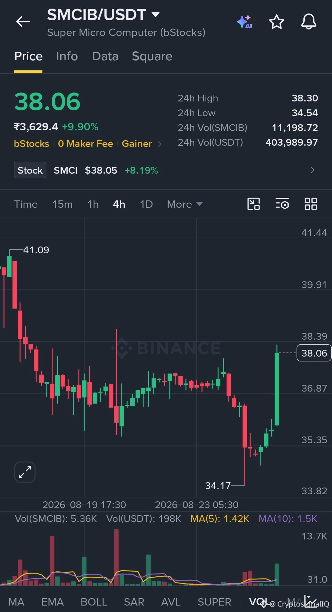Tap the 24h Vol(SMCIB) value 11,198.72
The image size is (332, 612).
[295, 128]
